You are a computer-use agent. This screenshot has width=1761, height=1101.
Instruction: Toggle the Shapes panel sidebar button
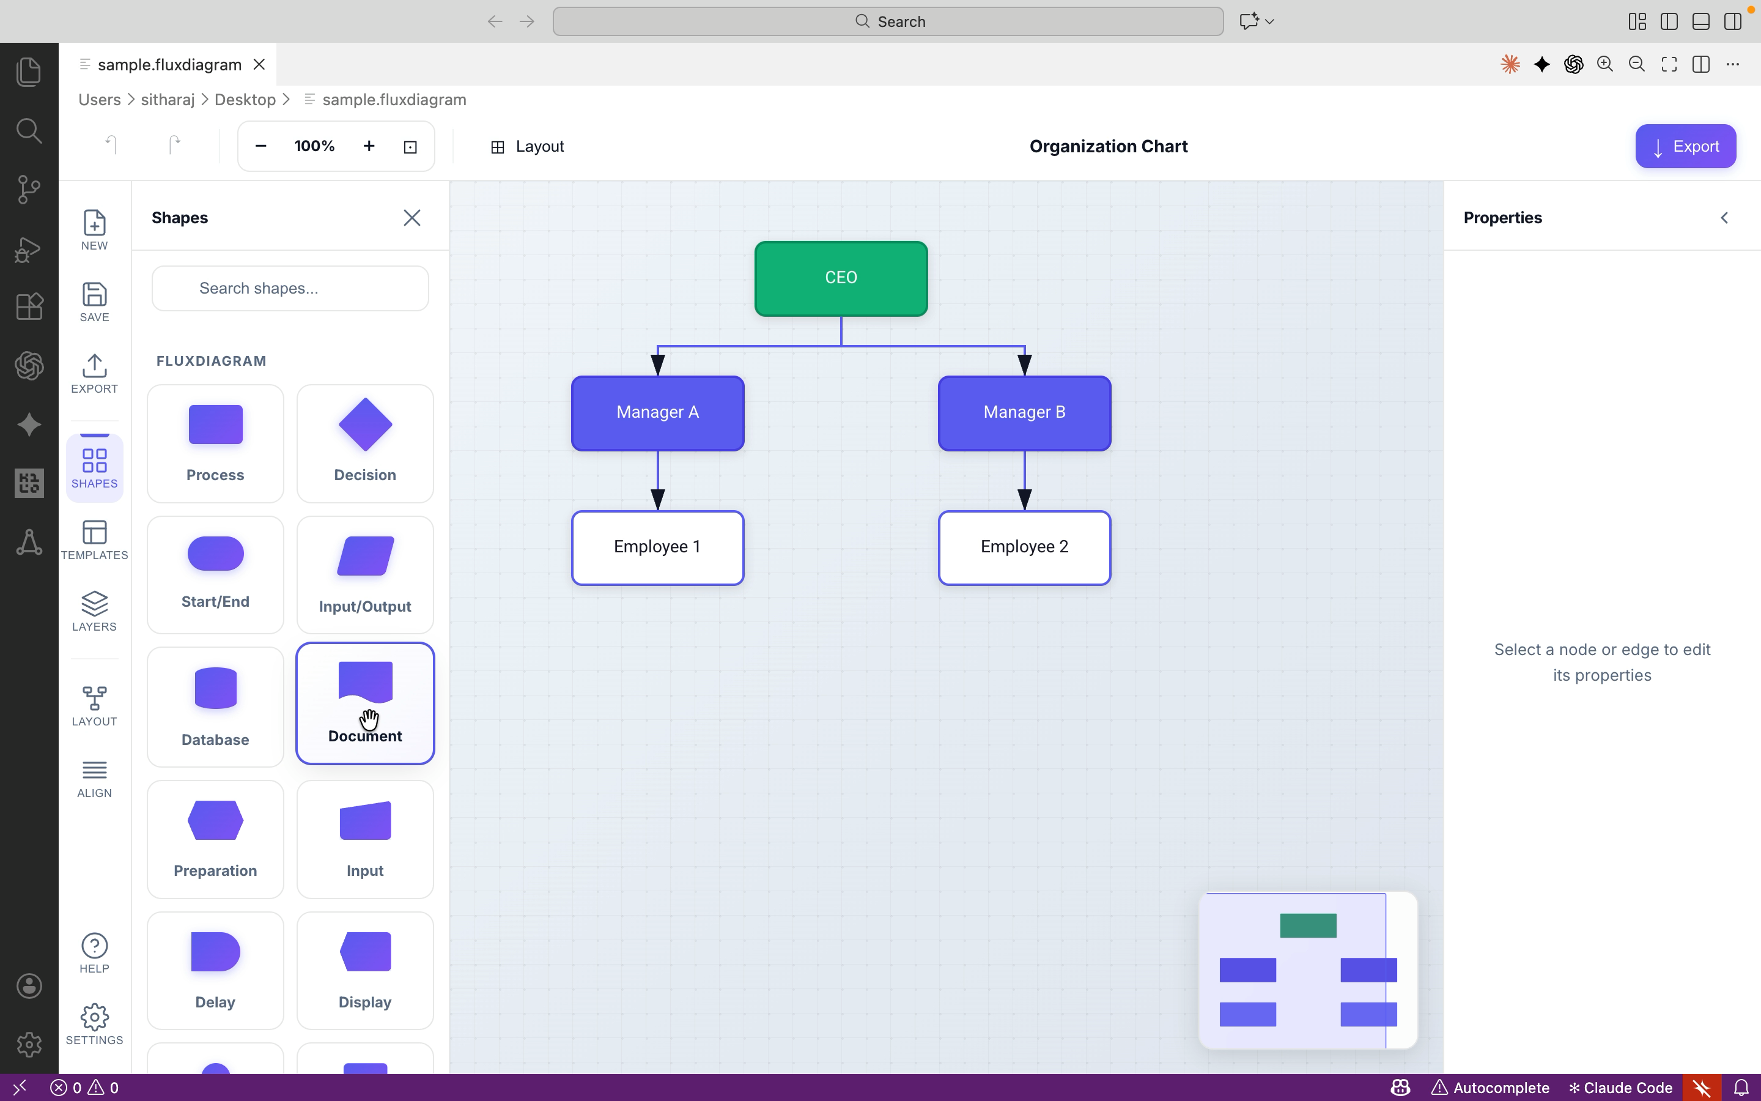click(95, 467)
